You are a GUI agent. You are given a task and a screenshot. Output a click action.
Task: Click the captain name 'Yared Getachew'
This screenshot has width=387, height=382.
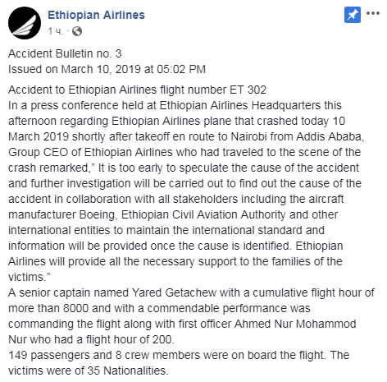click(x=175, y=293)
